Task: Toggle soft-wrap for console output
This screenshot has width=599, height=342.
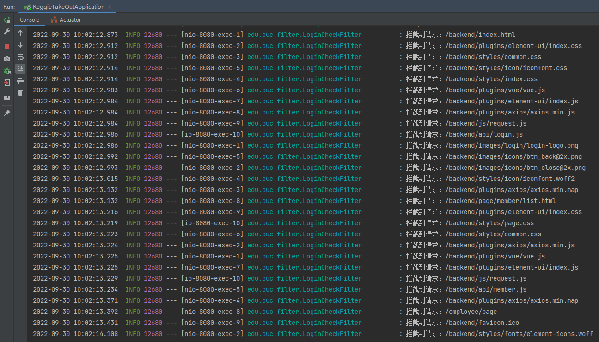Action: (20, 57)
